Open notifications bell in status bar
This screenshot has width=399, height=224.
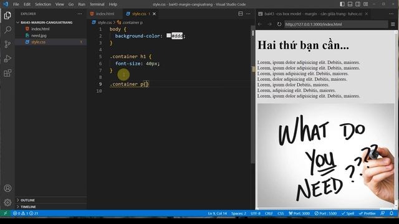[x=392, y=213]
